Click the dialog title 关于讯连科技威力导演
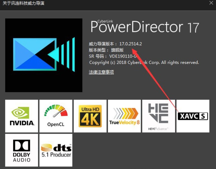 tap(23, 3)
